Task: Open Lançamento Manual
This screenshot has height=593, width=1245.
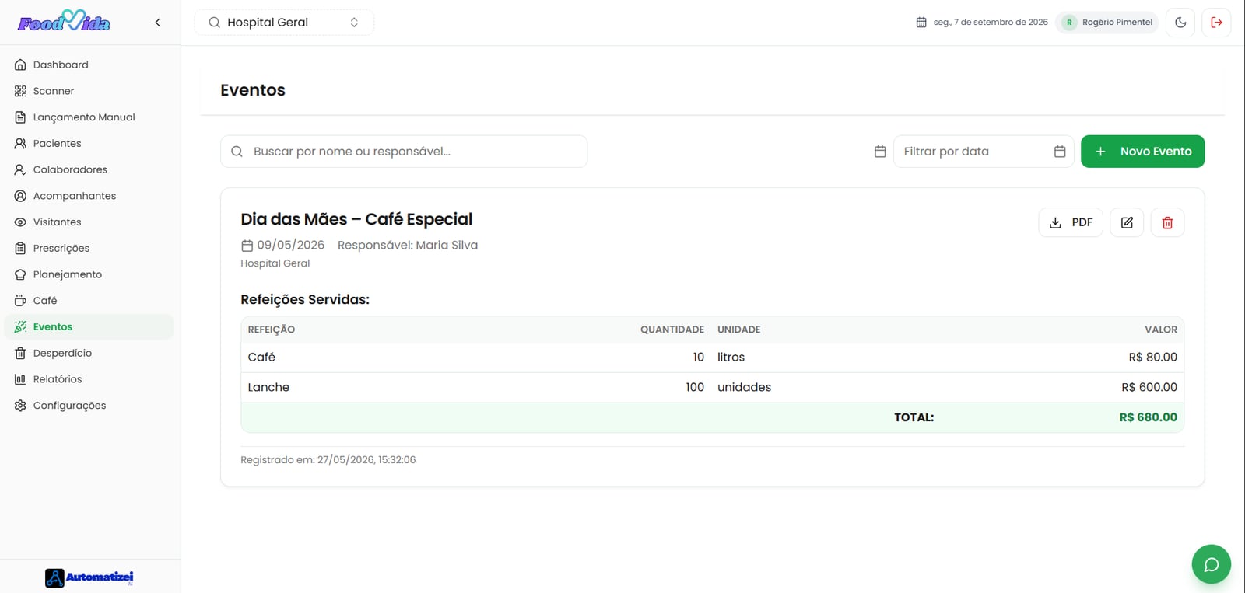Action: coord(89,117)
